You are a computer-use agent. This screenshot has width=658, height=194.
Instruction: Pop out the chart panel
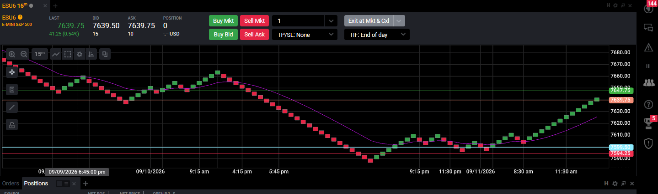[624, 5]
